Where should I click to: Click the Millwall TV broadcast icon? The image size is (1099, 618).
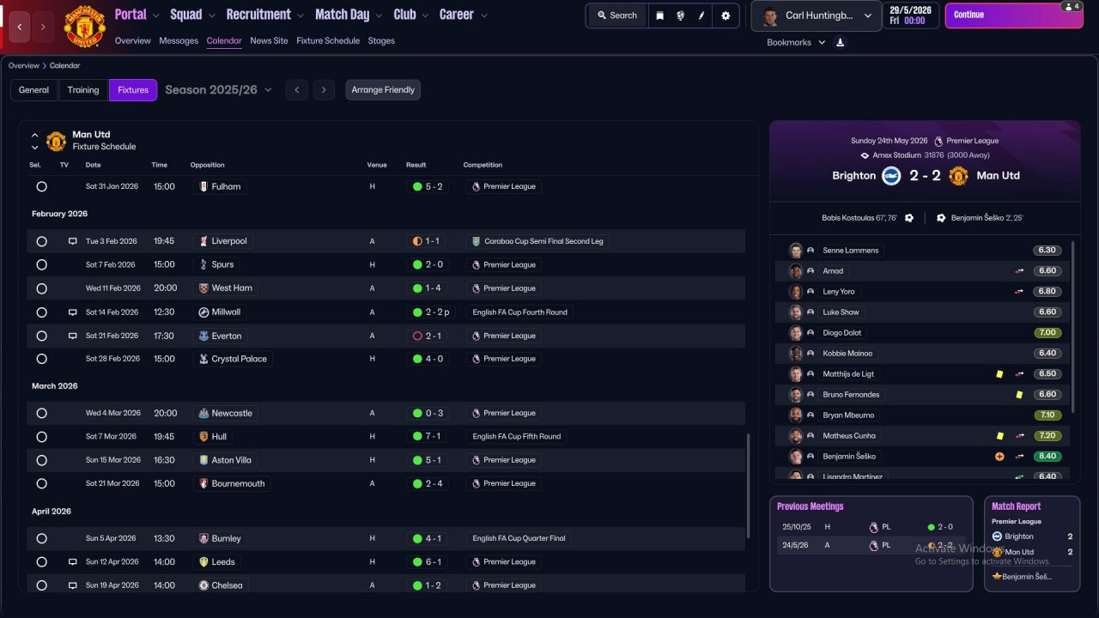point(73,312)
